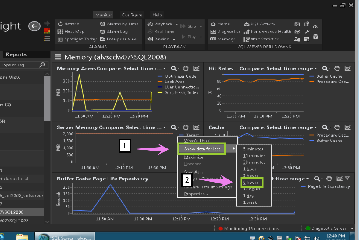This screenshot has height=240, width=359.
Task: Click the Skip playback button
Action: point(188,26)
